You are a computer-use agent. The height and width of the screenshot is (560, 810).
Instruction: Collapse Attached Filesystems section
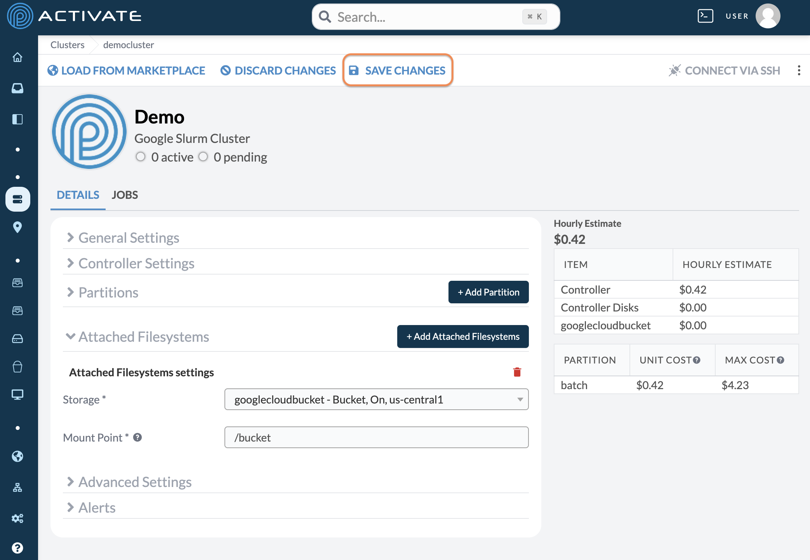(138, 337)
